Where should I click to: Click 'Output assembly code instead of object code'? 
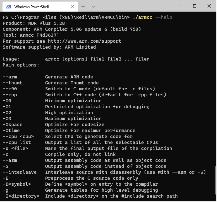point(106,166)
